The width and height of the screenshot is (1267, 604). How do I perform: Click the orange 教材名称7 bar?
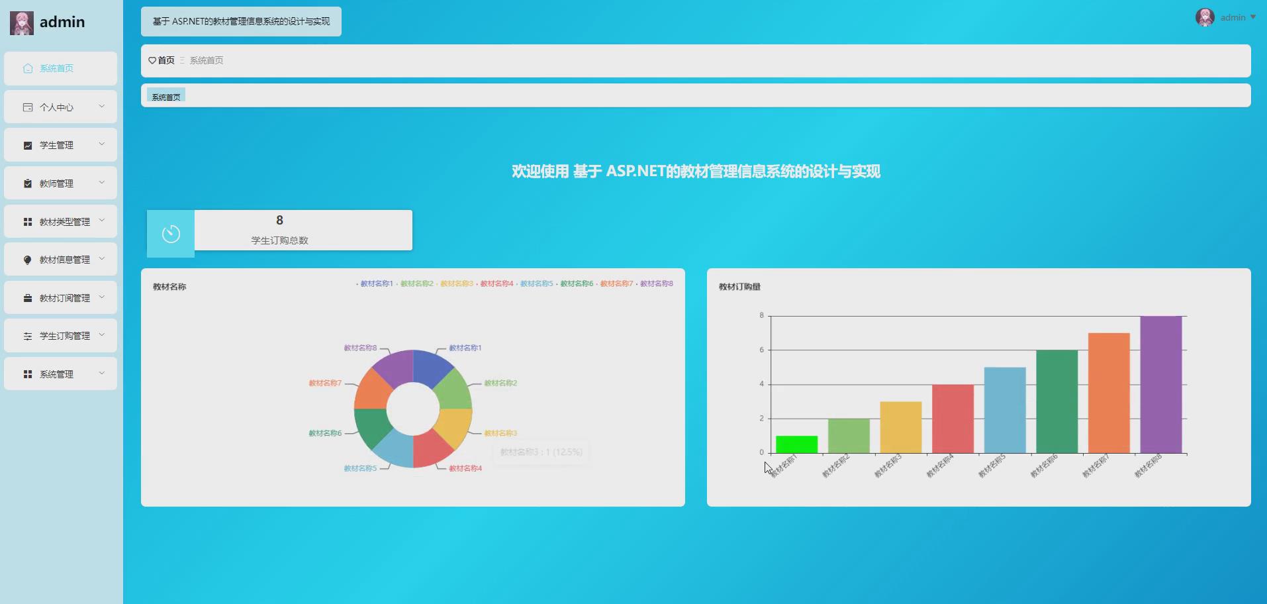(1109, 393)
